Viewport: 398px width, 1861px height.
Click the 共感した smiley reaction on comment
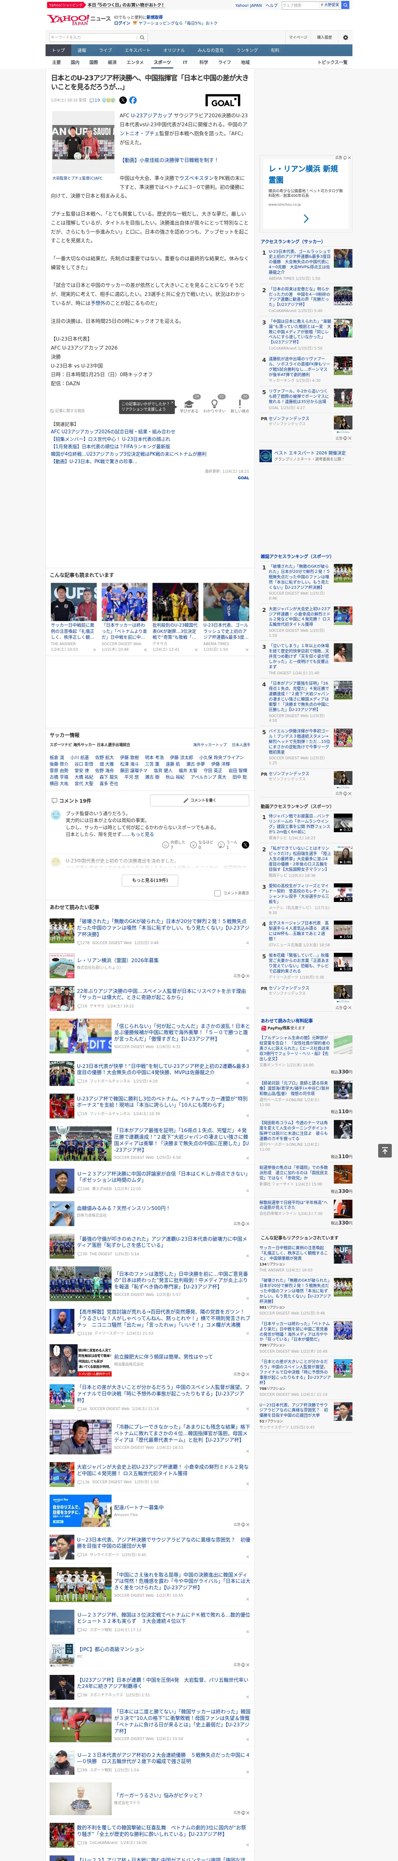tap(166, 845)
